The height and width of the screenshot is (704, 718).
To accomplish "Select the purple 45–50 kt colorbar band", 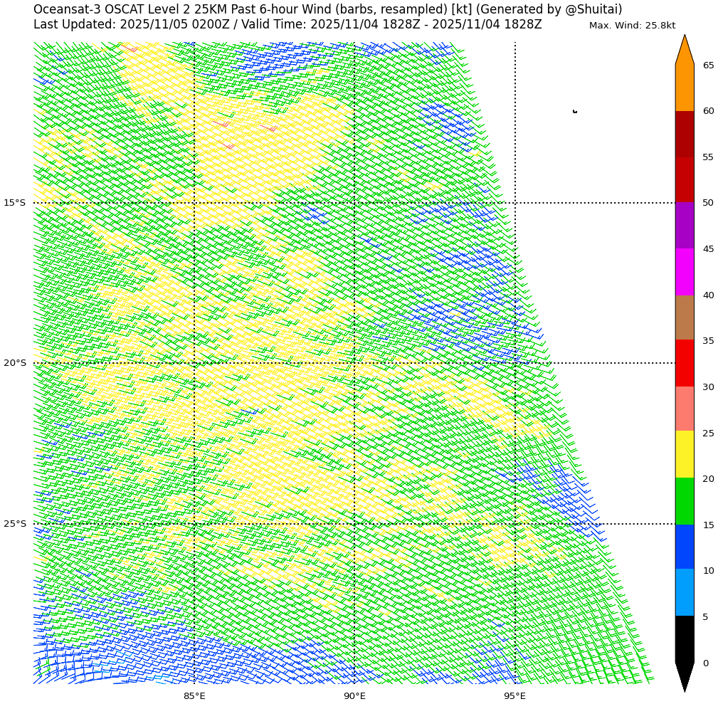I will (x=684, y=225).
